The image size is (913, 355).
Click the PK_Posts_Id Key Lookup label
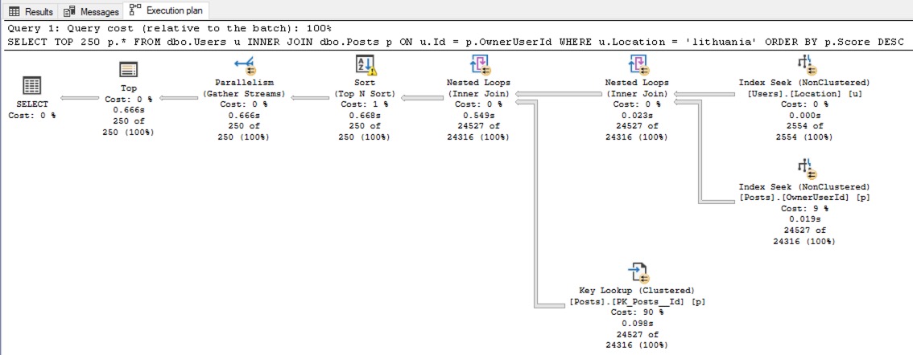click(x=637, y=300)
